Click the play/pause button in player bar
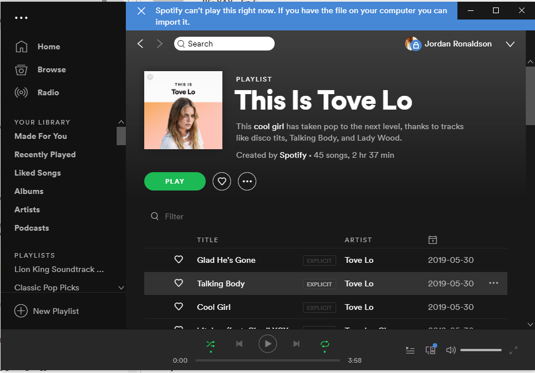535x373 pixels. [267, 344]
